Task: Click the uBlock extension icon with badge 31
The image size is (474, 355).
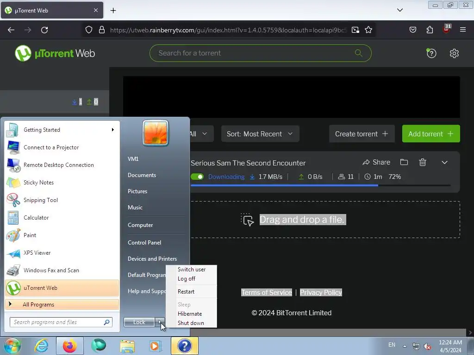Action: [x=447, y=29]
